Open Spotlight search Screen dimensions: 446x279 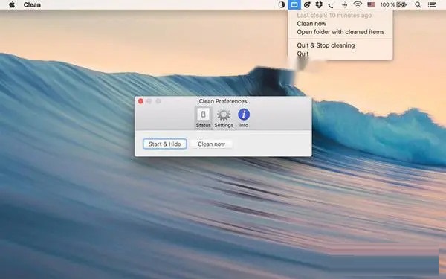(x=418, y=5)
